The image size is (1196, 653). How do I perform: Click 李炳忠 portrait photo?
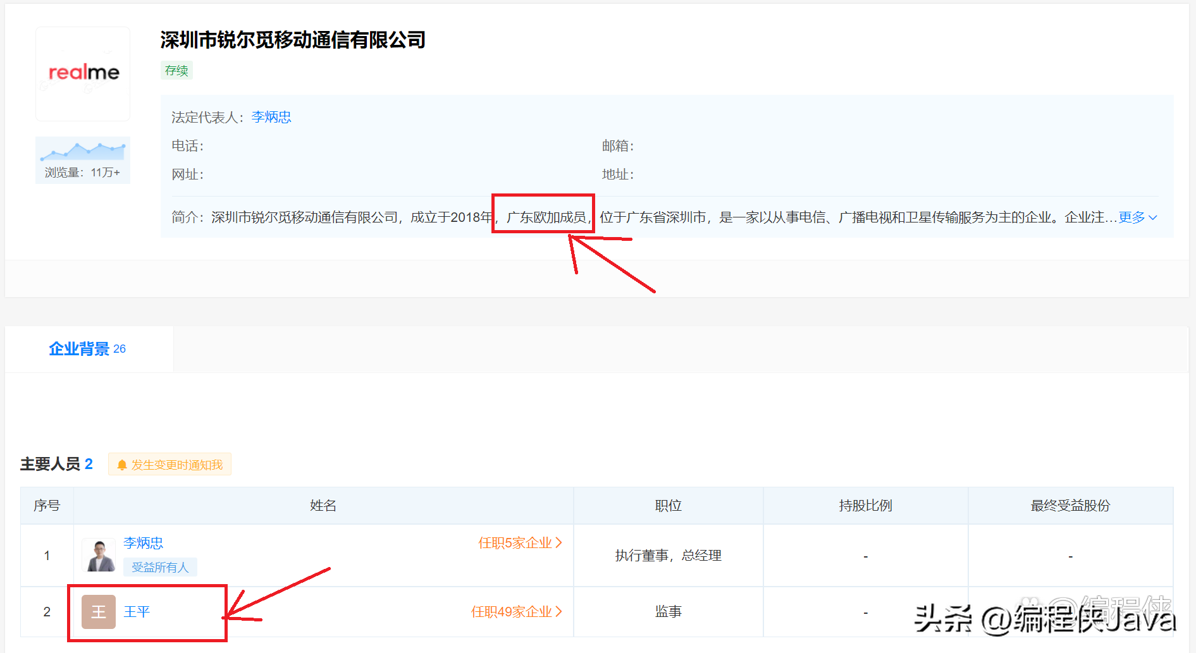point(99,555)
